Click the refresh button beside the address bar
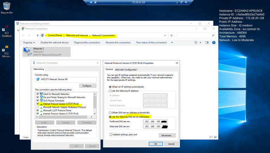The width and height of the screenshot is (270, 153). 171,35
